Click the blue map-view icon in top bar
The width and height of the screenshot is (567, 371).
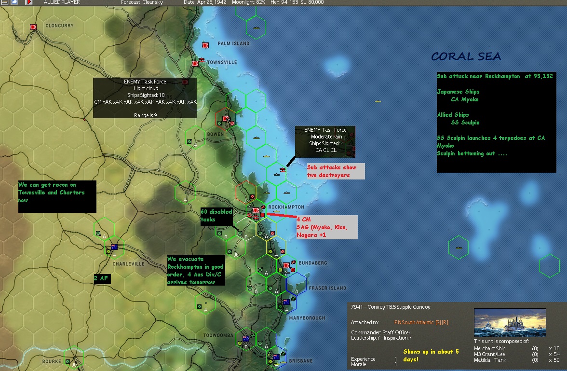point(15,2)
